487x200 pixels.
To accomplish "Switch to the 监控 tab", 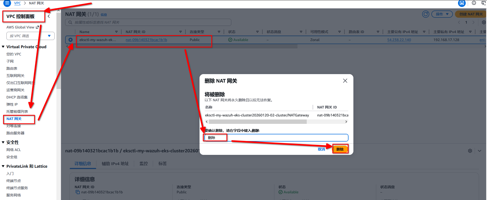I will pos(143,164).
